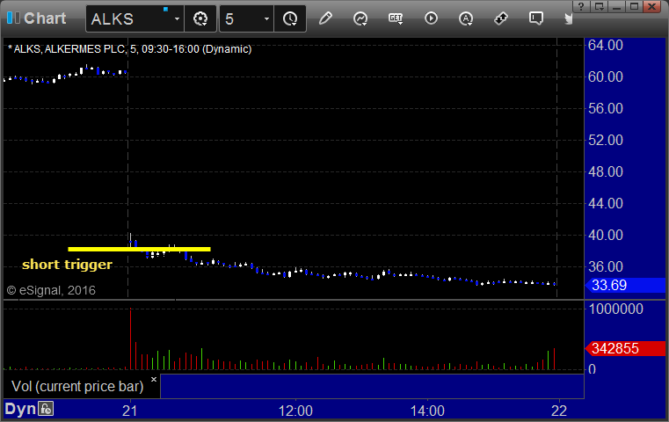Click the Dyn scaling label
The image size is (669, 422).
coord(20,409)
